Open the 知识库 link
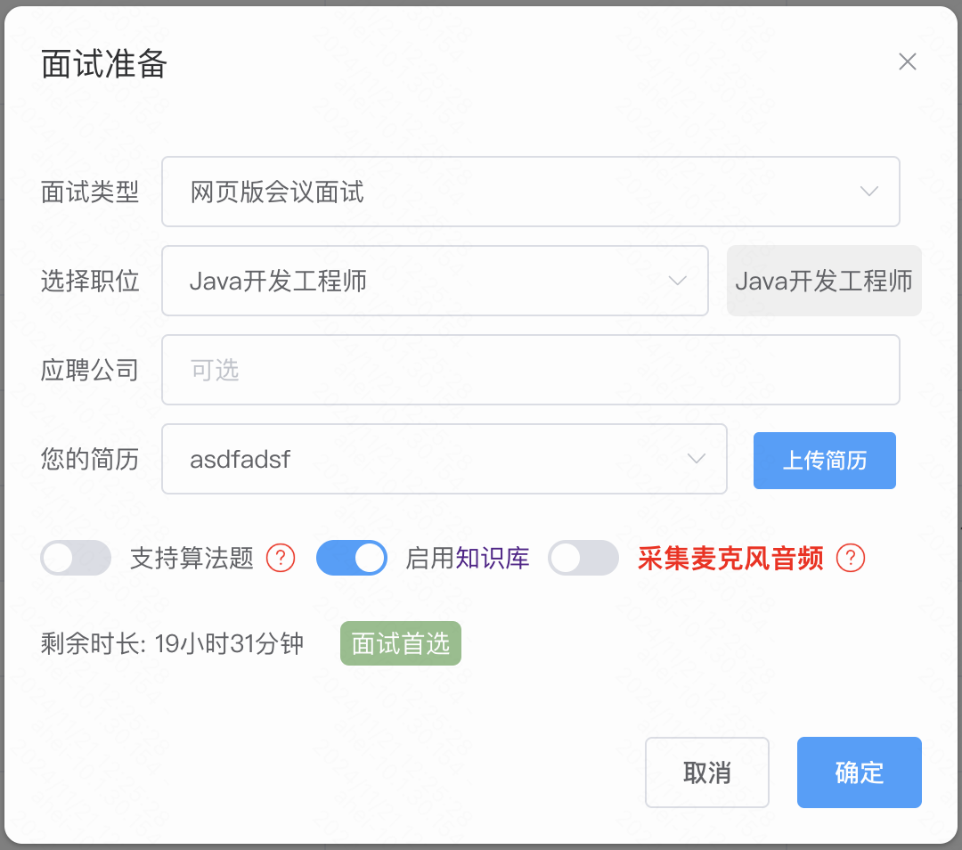Viewport: 962px width, 850px height. click(492, 558)
